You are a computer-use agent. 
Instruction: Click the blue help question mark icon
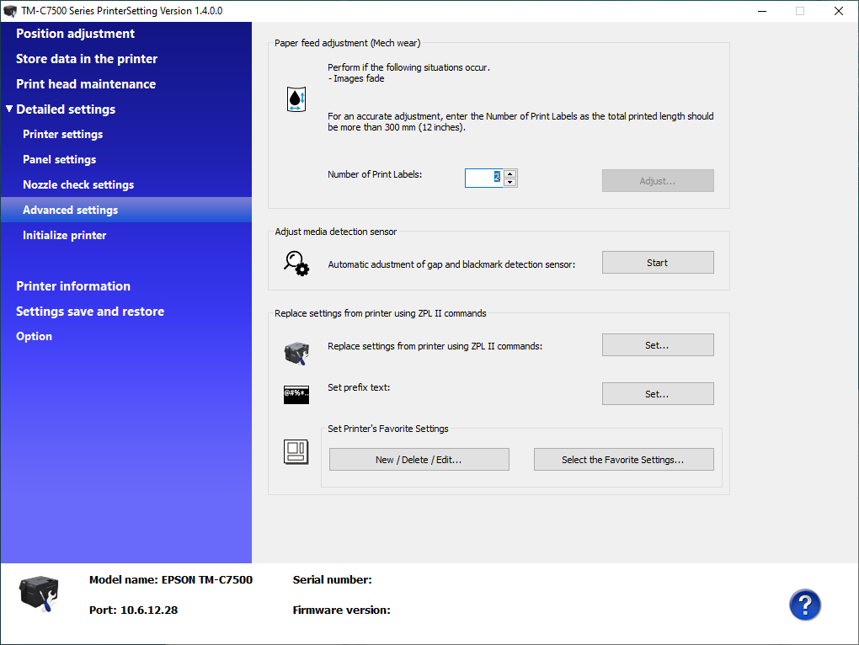coord(804,605)
